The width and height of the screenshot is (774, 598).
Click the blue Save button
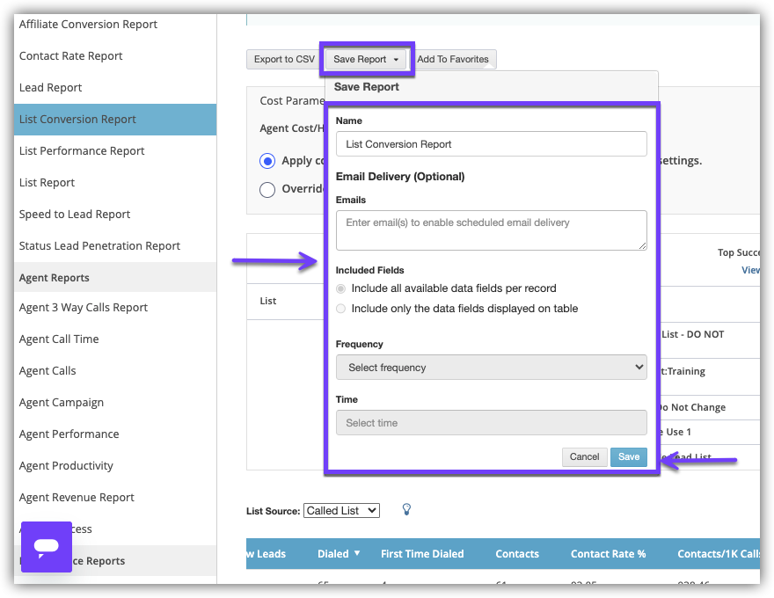pyautogui.click(x=628, y=457)
